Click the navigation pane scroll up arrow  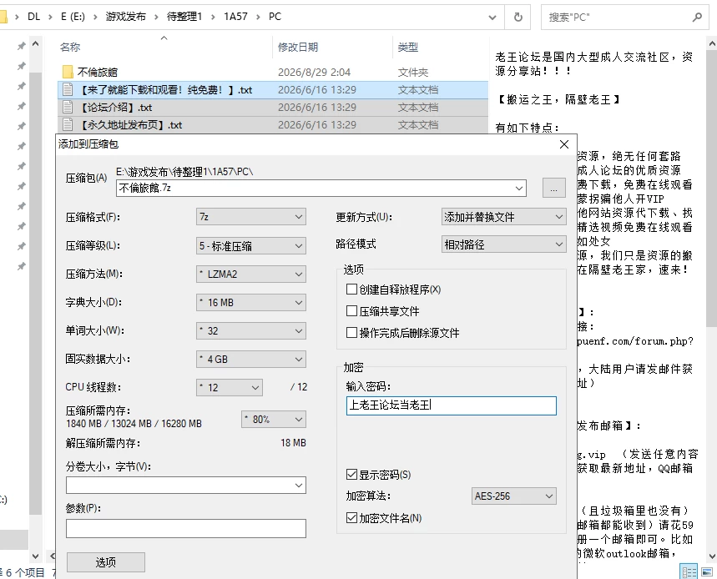coord(36,44)
